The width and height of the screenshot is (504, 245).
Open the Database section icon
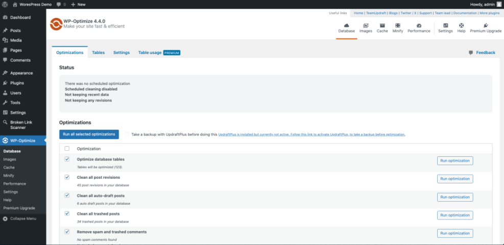(347, 25)
